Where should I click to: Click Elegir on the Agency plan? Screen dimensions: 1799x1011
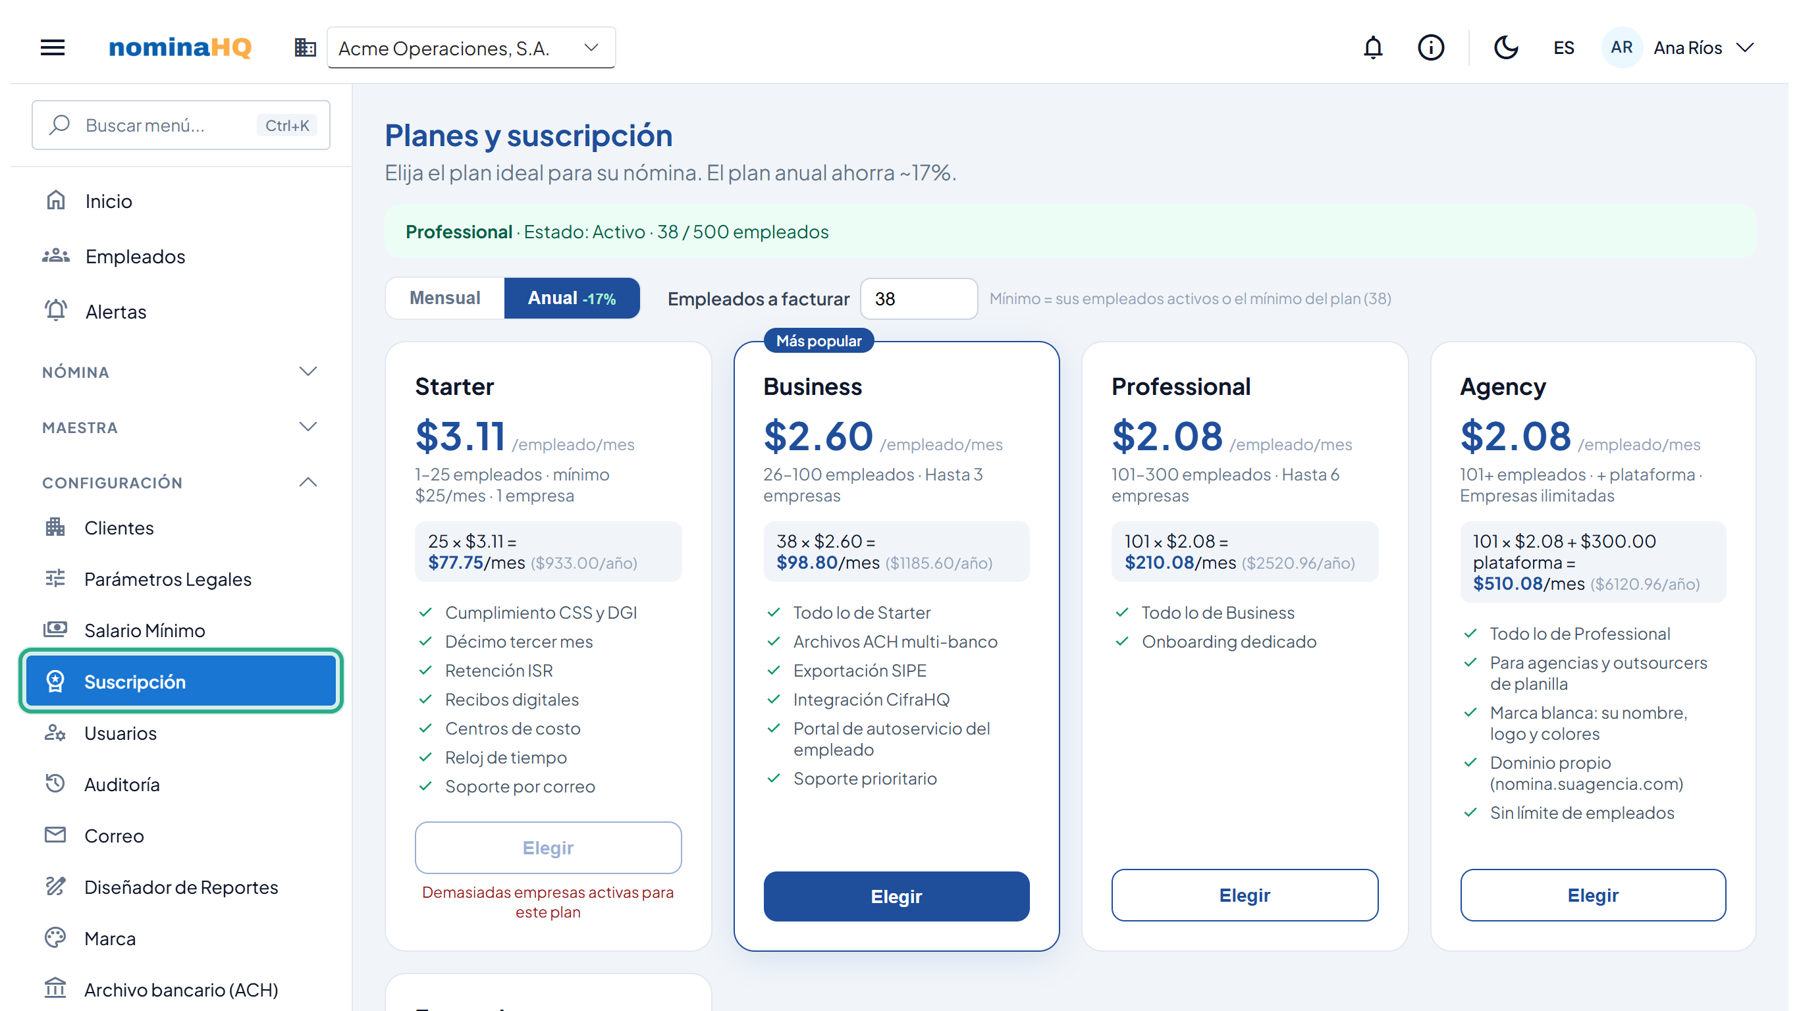coord(1592,895)
